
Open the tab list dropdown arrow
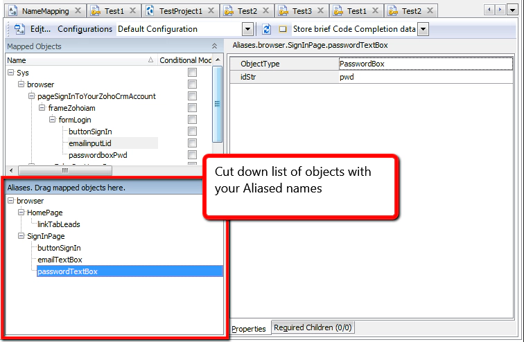(x=512, y=10)
